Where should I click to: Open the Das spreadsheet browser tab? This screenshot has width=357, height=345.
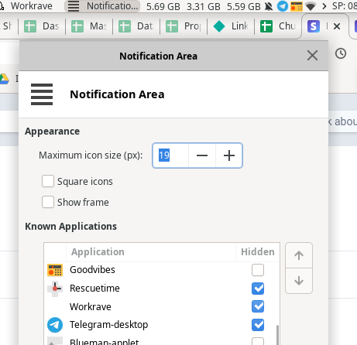click(x=42, y=26)
